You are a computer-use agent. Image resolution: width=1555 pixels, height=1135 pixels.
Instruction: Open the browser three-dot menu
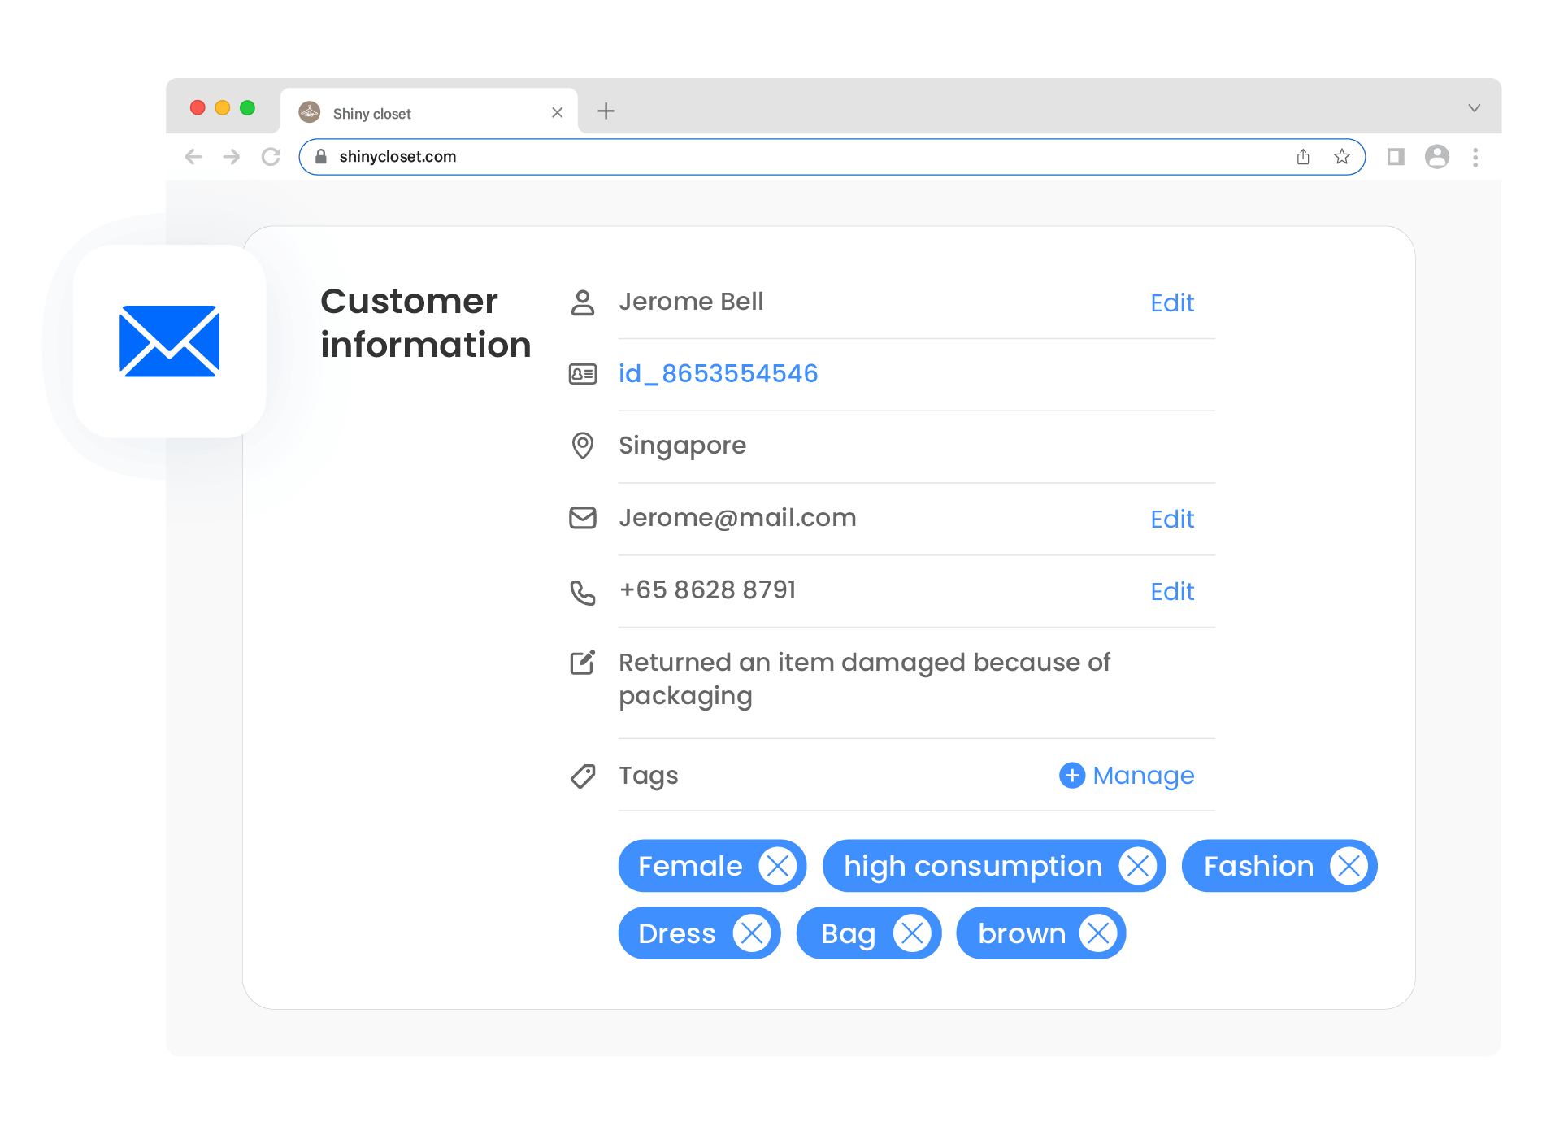coord(1475,157)
